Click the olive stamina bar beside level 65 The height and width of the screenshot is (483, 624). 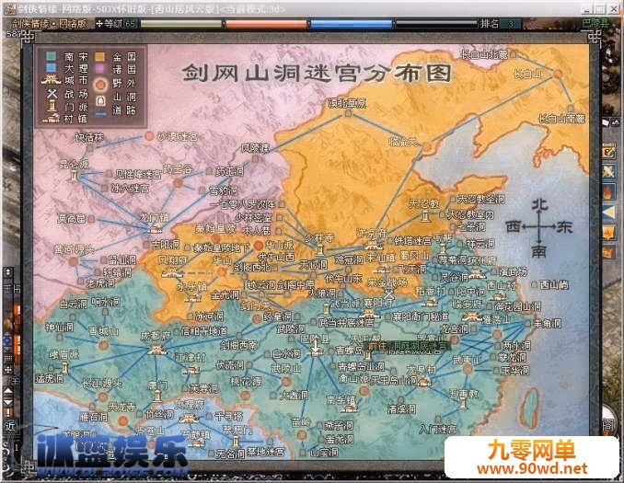180,24
